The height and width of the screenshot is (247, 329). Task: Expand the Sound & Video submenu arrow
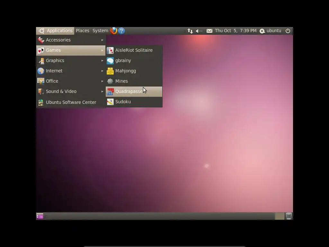(102, 91)
